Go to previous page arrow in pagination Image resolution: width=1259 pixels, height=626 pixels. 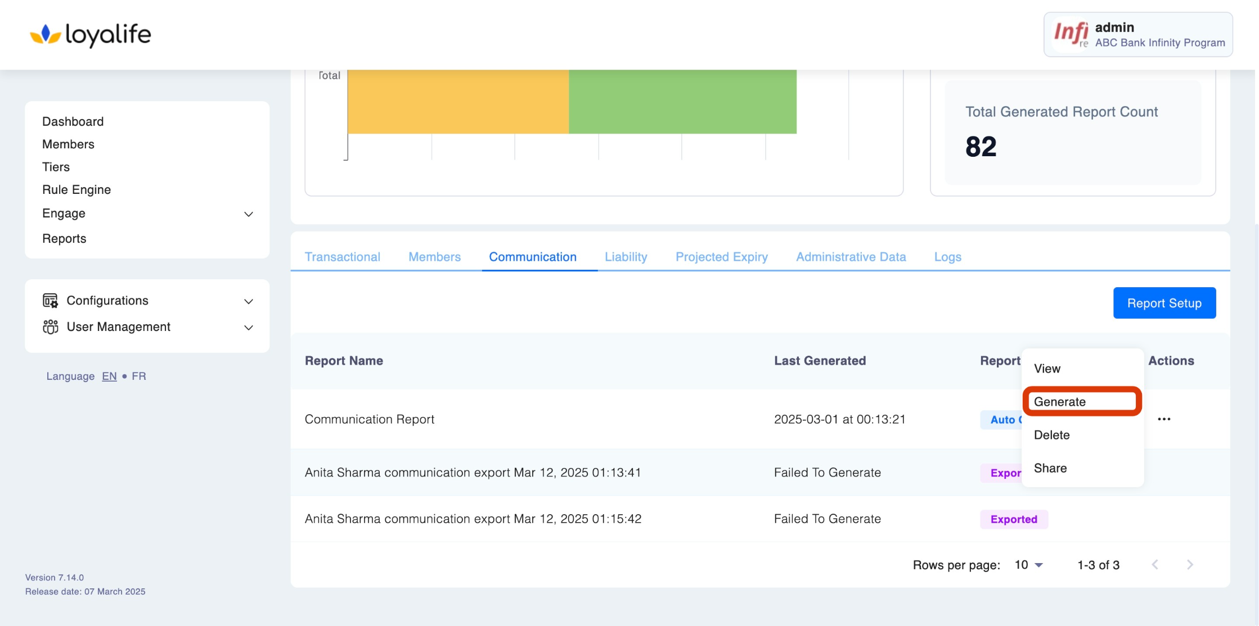[x=1155, y=565]
